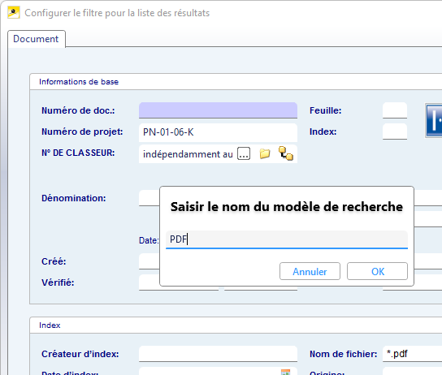The image size is (442, 375).
Task: Focus the search template name field containing PDF
Action: click(x=287, y=239)
